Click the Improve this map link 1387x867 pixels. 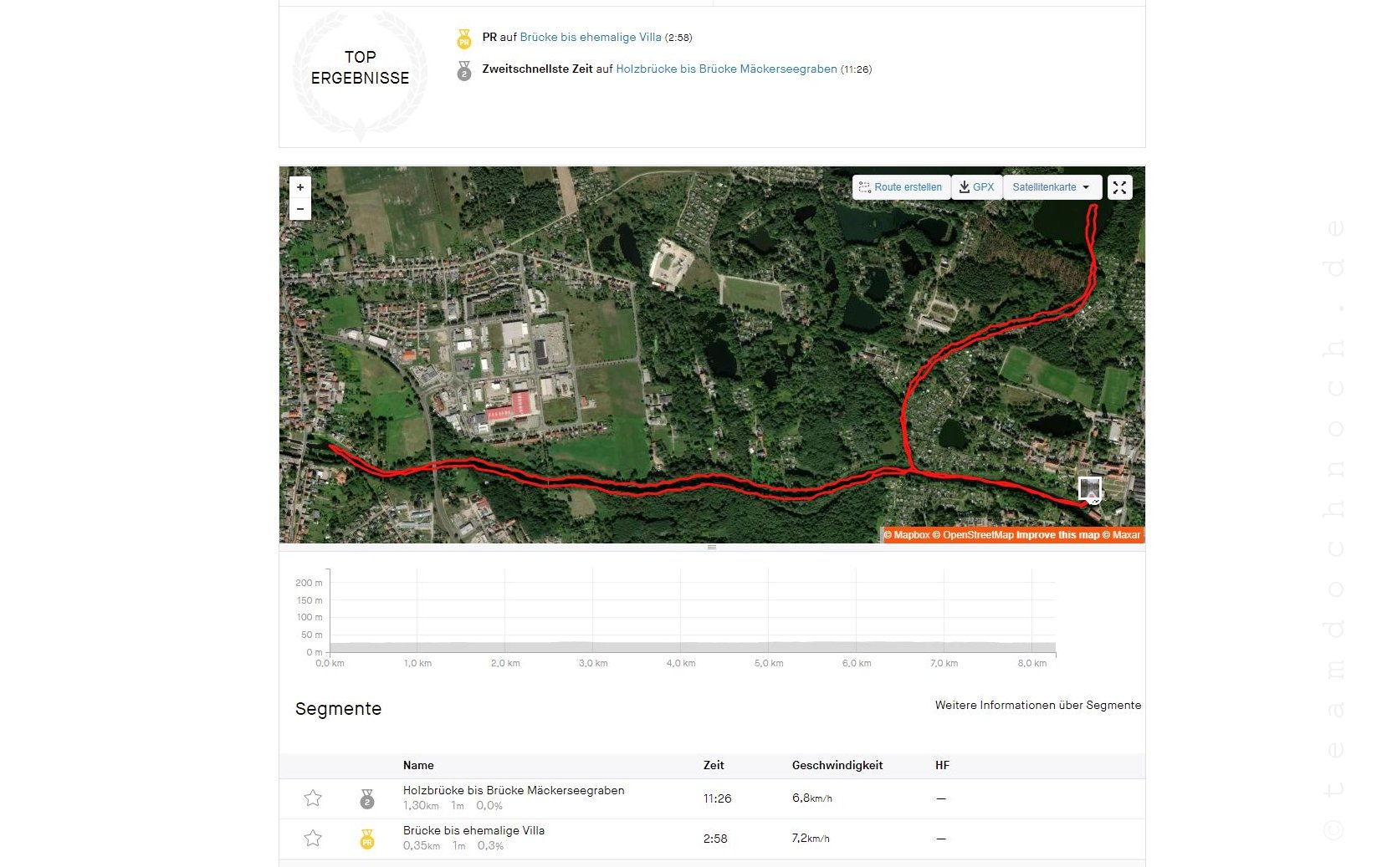click(1057, 535)
